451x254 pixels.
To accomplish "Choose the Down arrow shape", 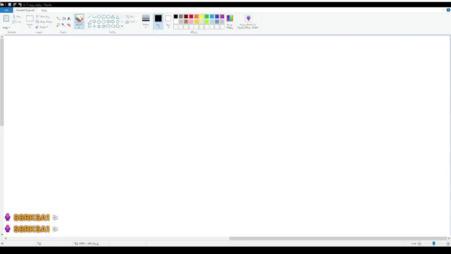I will click(89, 26).
